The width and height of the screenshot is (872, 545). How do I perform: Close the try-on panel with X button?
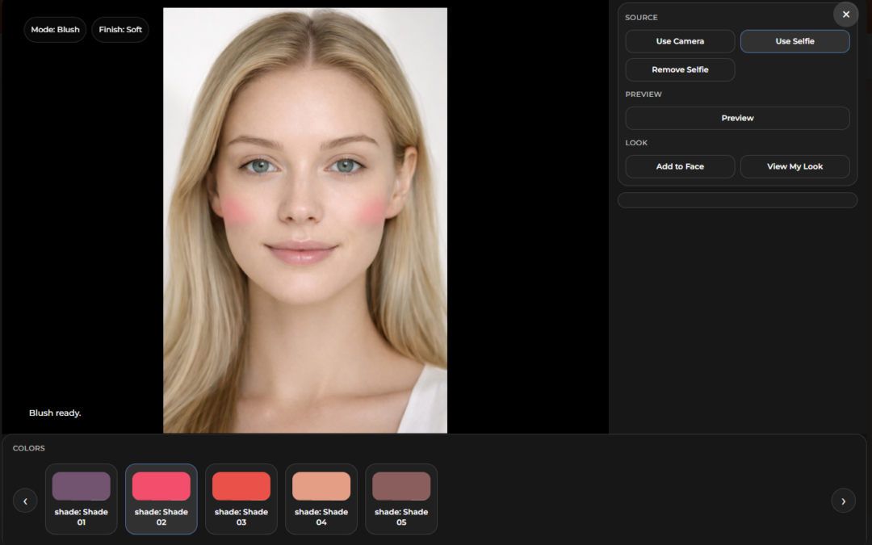[845, 15]
